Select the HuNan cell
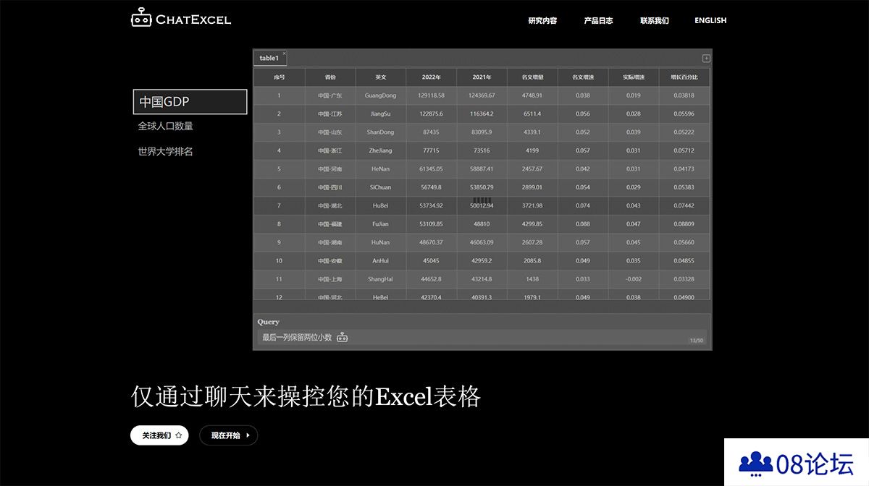The image size is (869, 486). pyautogui.click(x=380, y=242)
